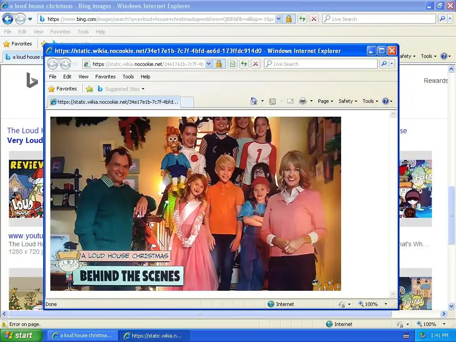Image resolution: width=456 pixels, height=342 pixels.
Task: Expand the Suggested Sites dropdown
Action: point(143,89)
